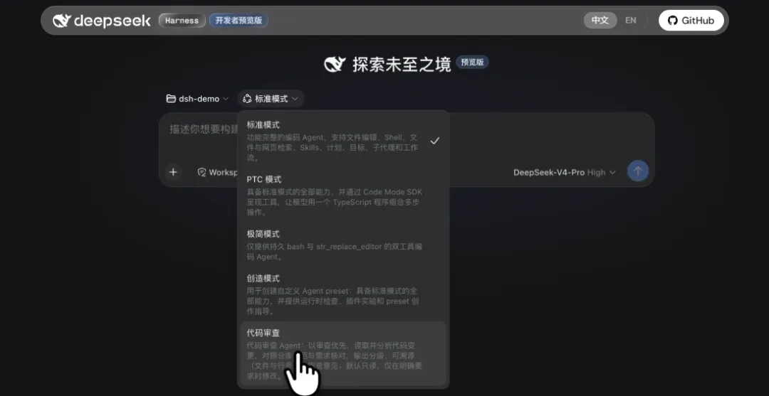Screen dimensions: 769x396
Task: Click the folder icon beside dsh-demo
Action: tap(171, 99)
